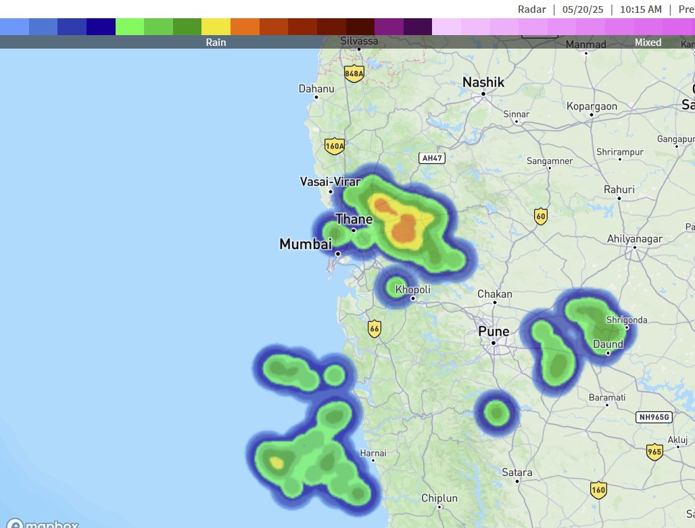Click the date 05/20/25 in the header
The image size is (695, 528).
582,9
